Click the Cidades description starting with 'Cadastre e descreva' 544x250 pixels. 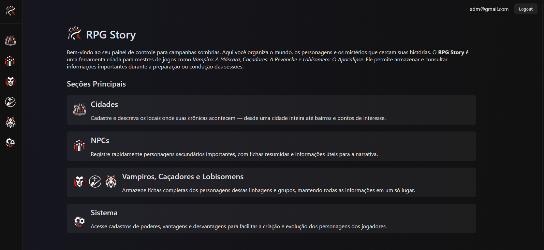[x=238, y=118]
